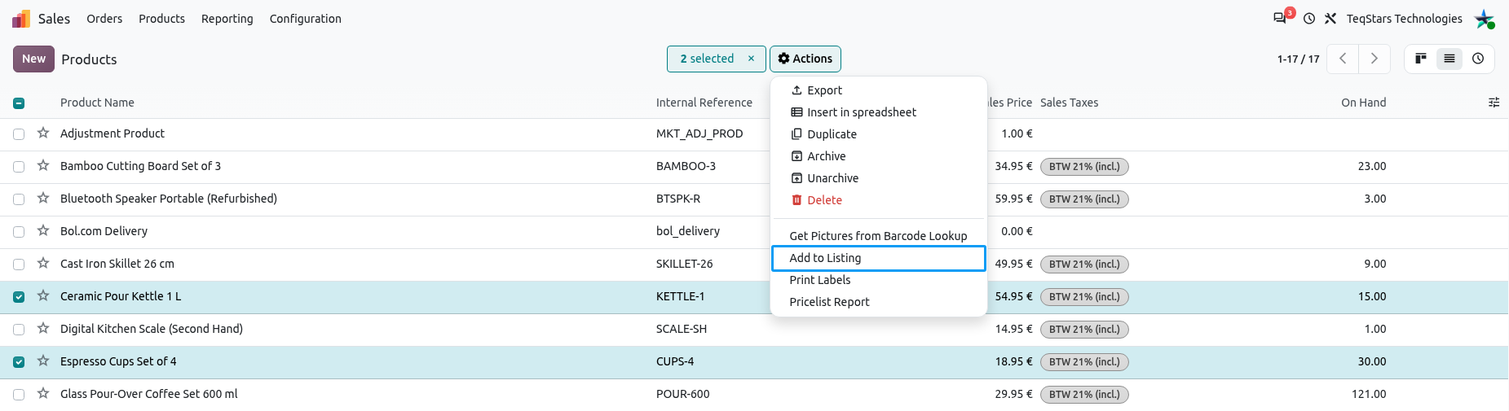Select Get Pictures from Barcode Lookup

[x=879, y=236]
